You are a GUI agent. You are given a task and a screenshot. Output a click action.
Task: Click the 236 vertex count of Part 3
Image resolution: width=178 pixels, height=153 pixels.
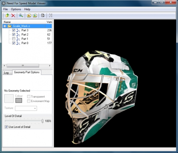pyautogui.click(x=49, y=30)
